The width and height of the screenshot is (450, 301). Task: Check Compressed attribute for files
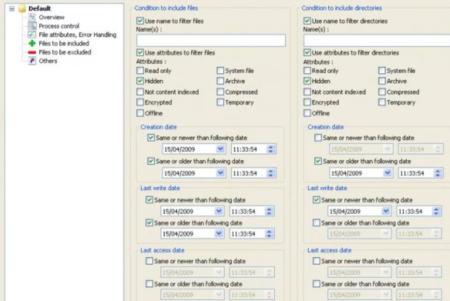[220, 92]
